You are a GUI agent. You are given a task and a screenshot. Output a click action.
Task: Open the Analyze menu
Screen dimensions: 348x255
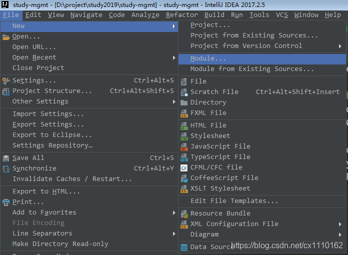(145, 15)
